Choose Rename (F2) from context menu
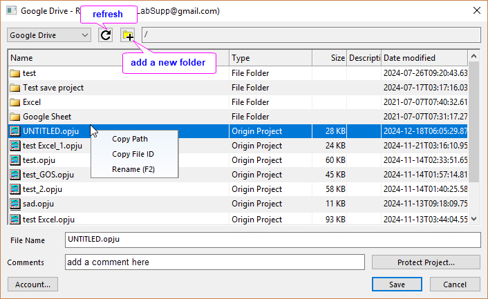This screenshot has height=299, width=488. (134, 169)
